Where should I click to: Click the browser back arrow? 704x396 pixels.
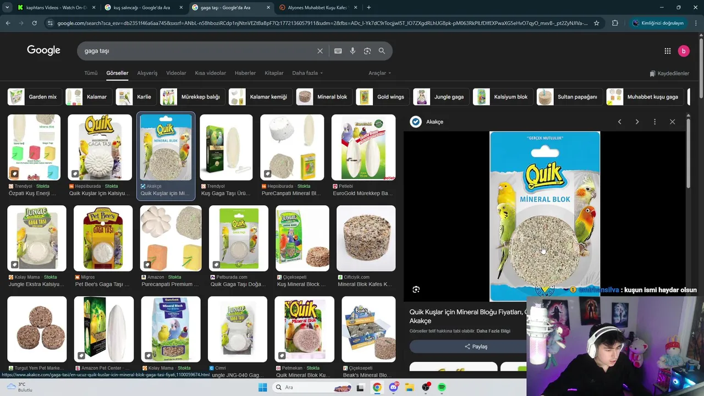click(x=8, y=23)
